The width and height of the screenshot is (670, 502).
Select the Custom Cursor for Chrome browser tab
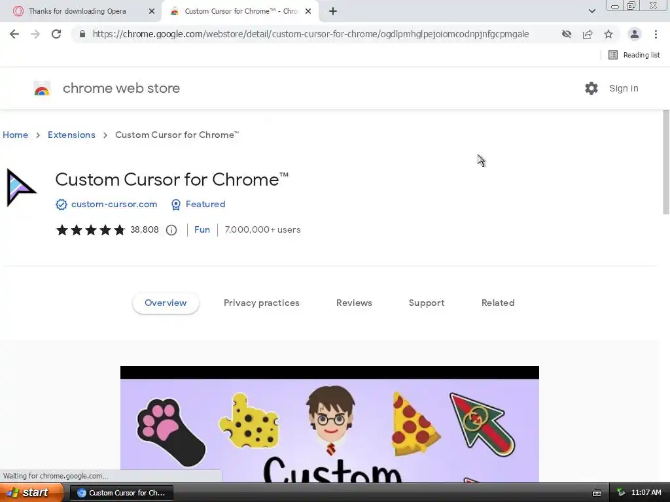[x=239, y=11]
